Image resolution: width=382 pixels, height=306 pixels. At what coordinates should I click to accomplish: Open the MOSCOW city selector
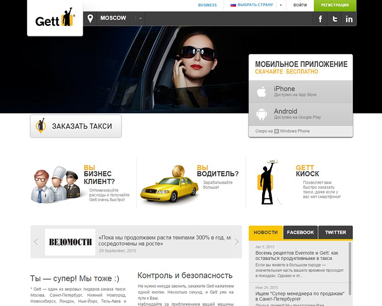click(113, 18)
